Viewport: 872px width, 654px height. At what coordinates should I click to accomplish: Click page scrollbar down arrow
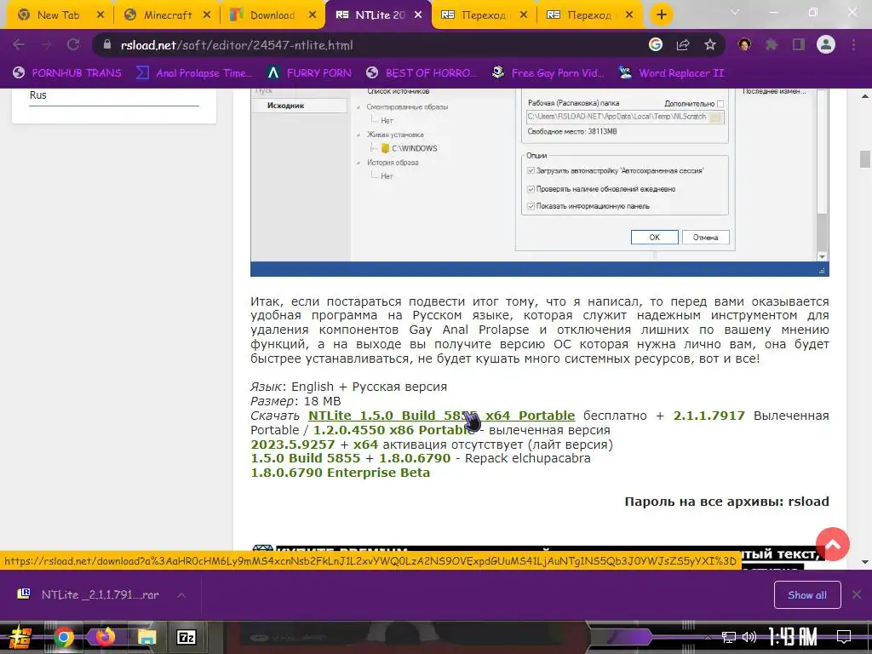[x=865, y=562]
